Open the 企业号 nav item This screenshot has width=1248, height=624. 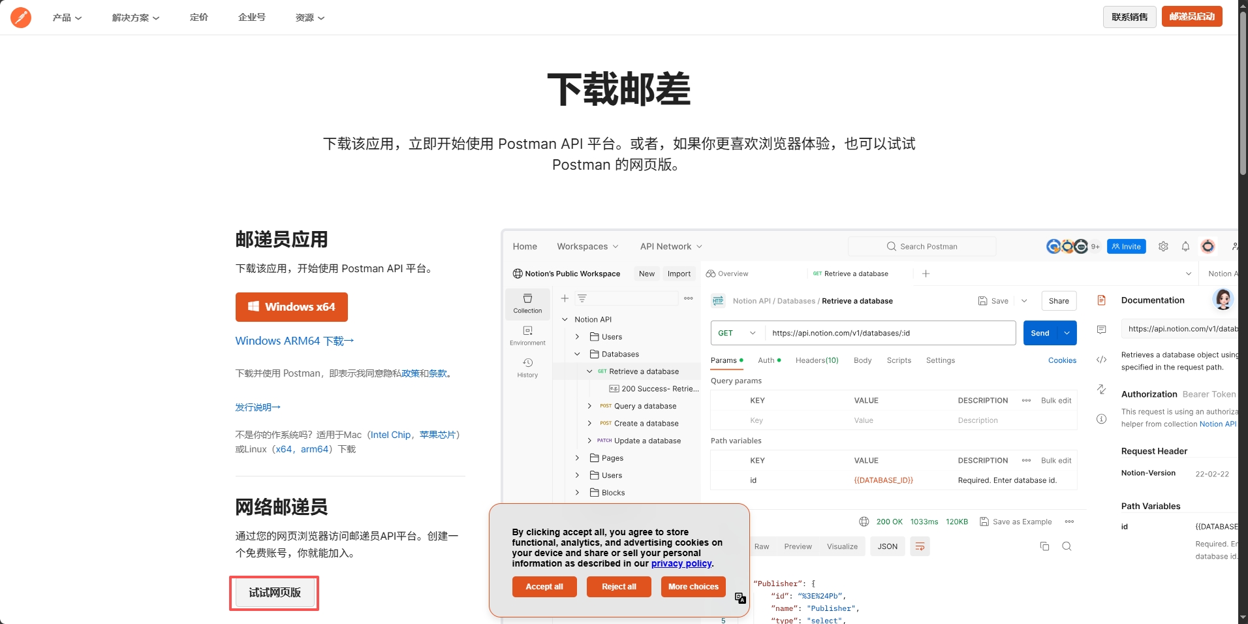point(252,18)
